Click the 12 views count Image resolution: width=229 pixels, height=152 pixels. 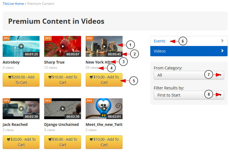51,68
